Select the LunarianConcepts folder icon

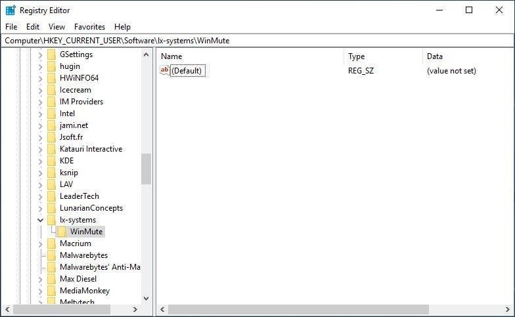tap(51, 208)
